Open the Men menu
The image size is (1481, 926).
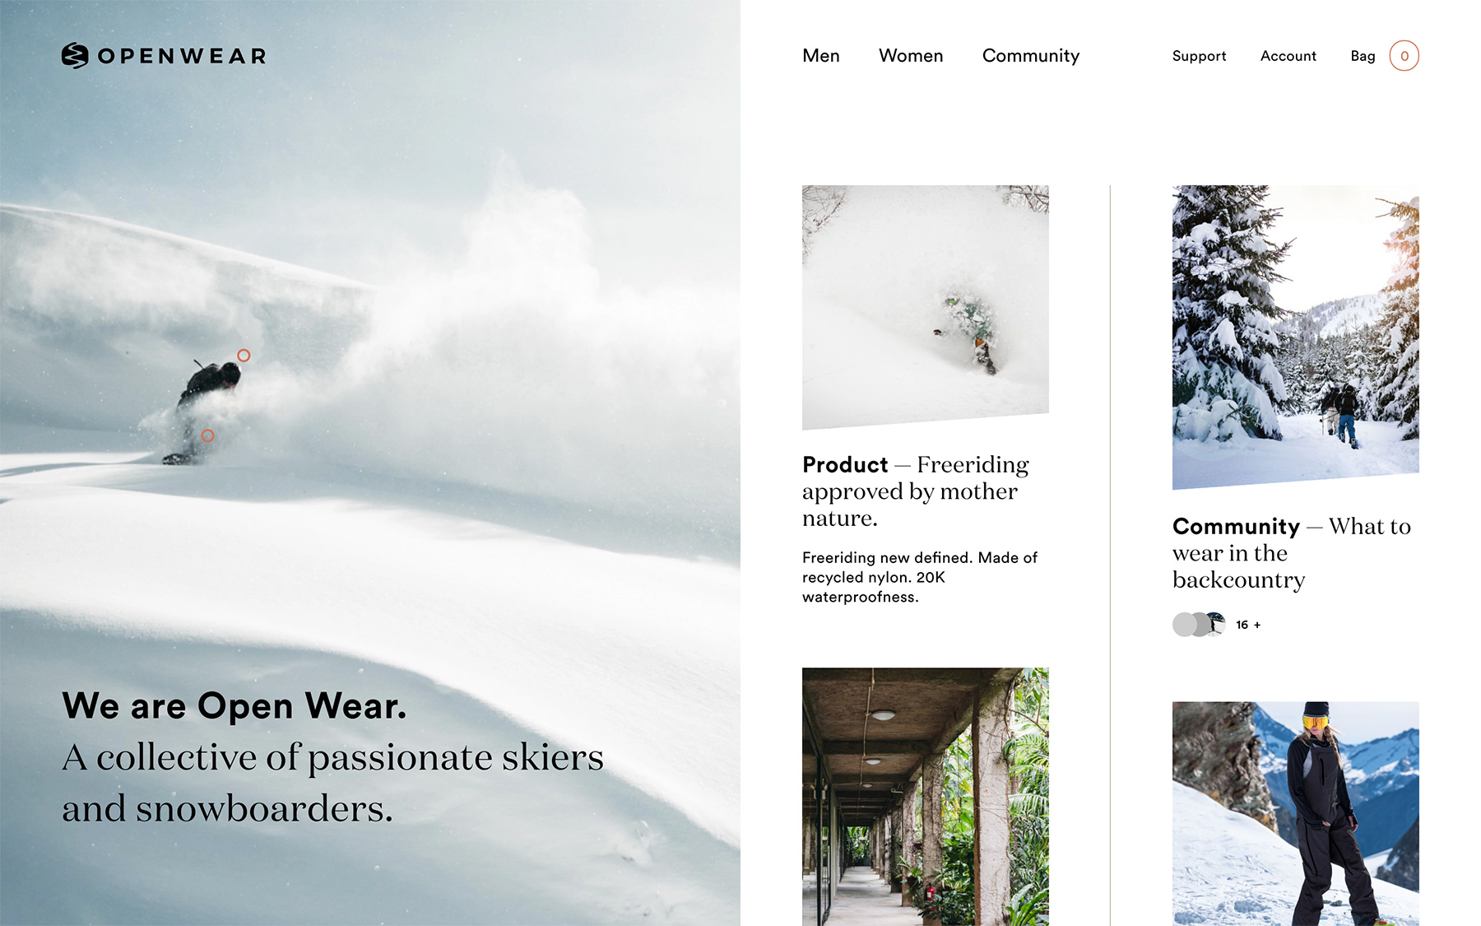[820, 56]
